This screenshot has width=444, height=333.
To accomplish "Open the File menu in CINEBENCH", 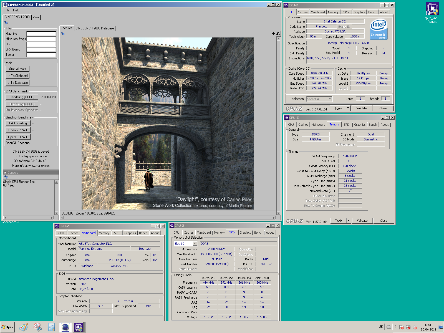I will pyautogui.click(x=7, y=10).
